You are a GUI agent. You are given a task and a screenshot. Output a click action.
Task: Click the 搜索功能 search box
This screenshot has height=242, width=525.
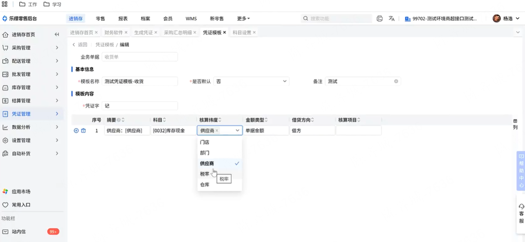(x=336, y=19)
